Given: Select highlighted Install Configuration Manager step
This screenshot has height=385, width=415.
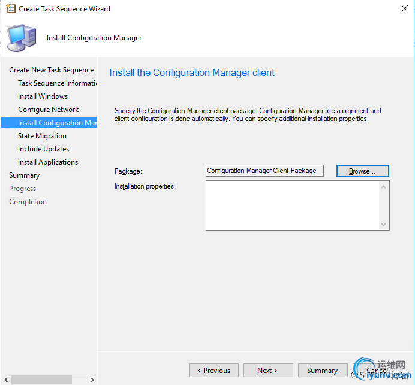Looking at the screenshot, I should tap(49, 122).
